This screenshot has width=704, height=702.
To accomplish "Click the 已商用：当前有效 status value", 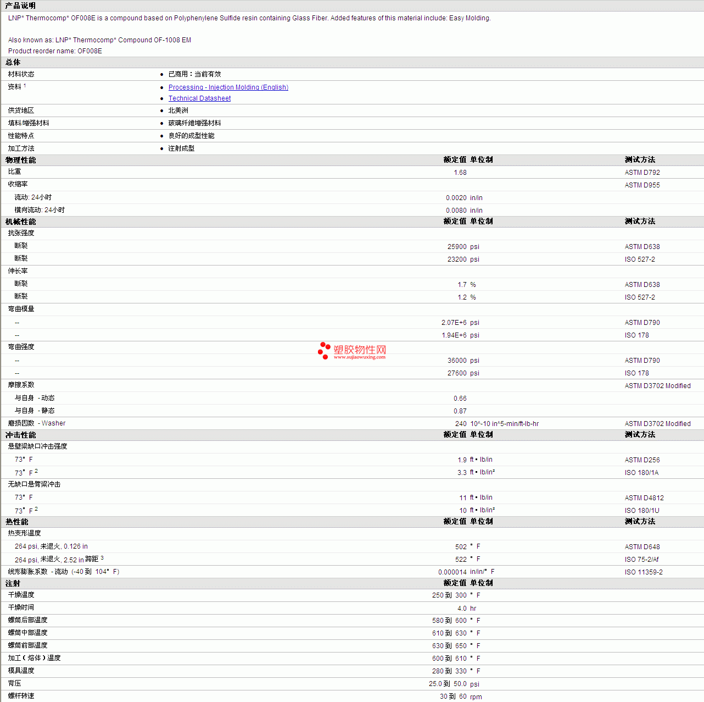I will pos(194,74).
